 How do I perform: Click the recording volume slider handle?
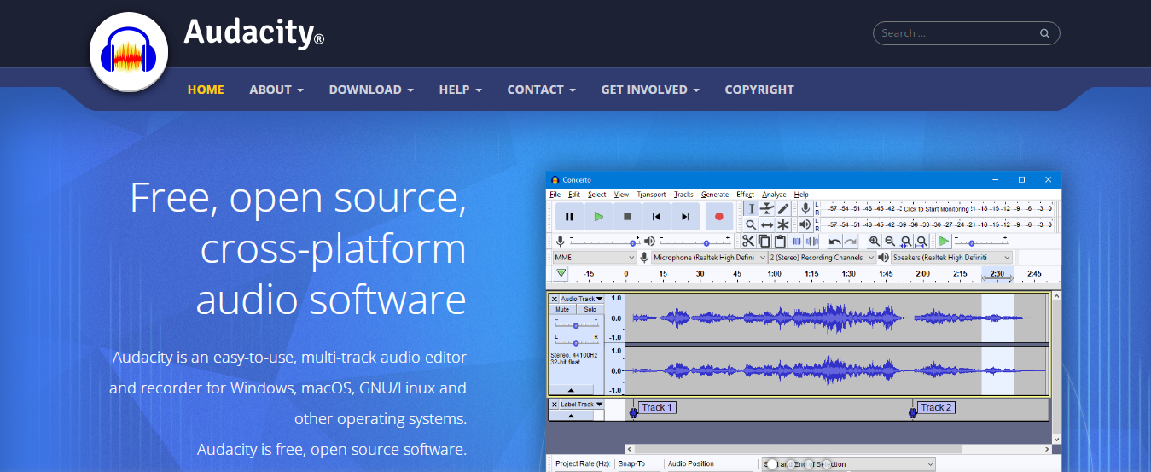(632, 243)
